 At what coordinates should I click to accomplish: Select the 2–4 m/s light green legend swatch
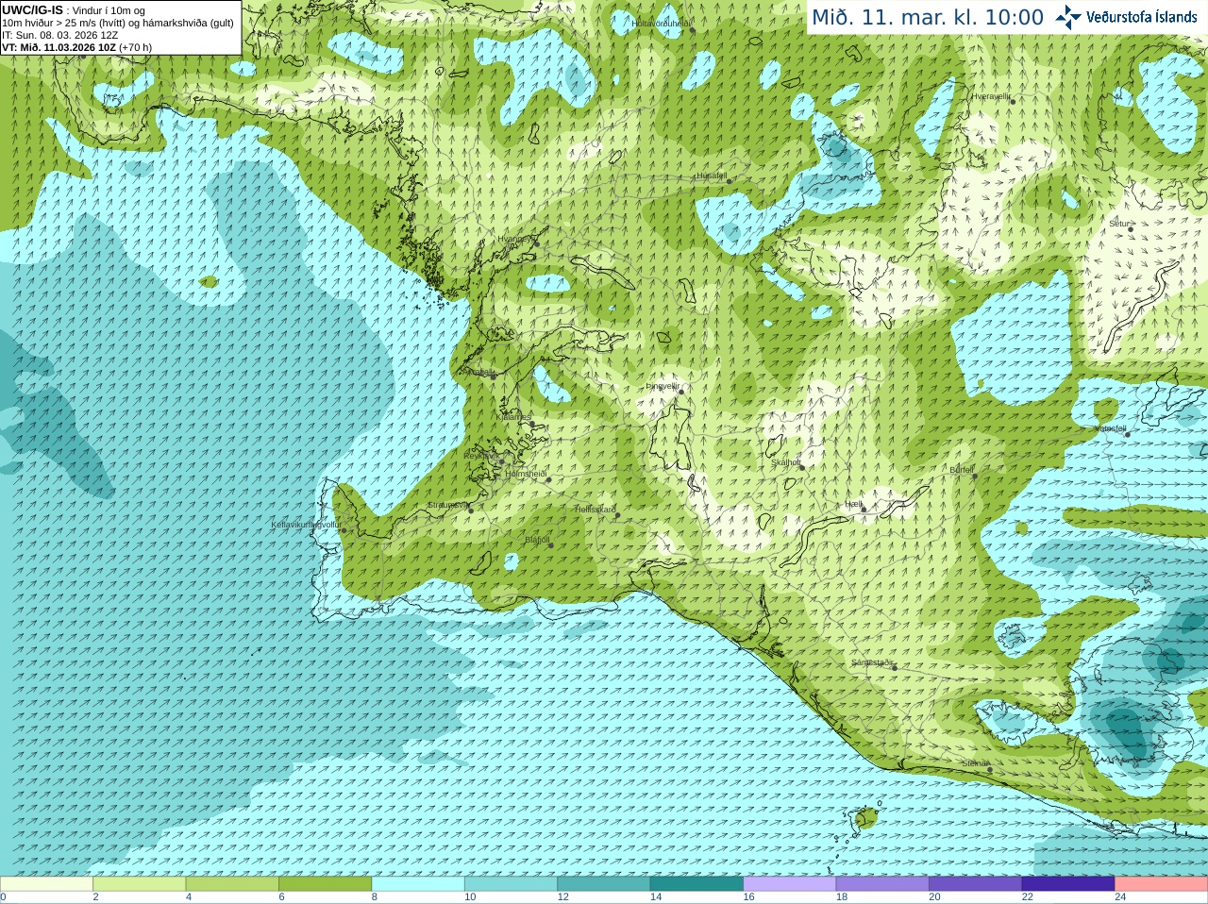(139, 884)
